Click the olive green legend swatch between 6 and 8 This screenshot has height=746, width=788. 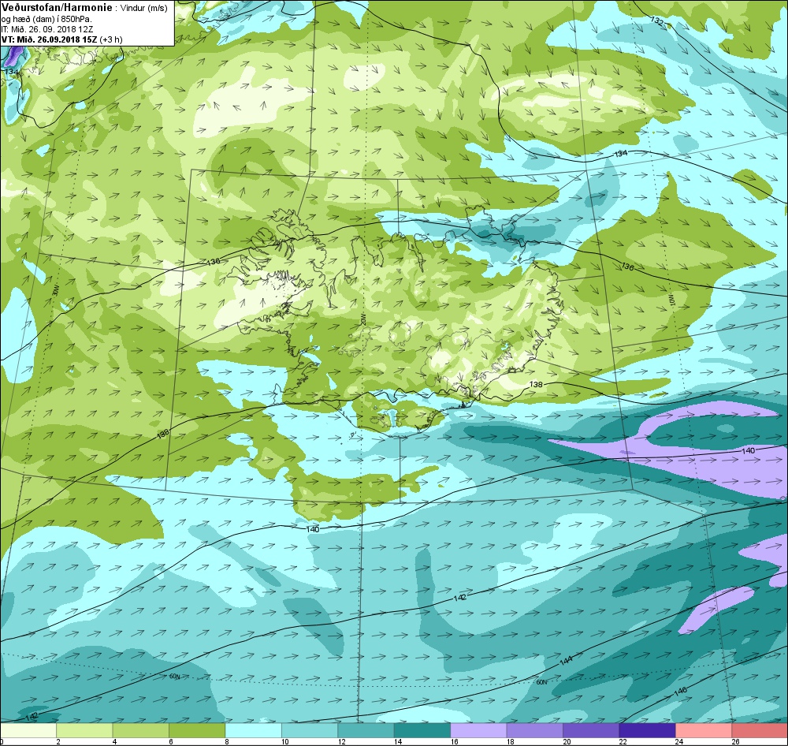(x=197, y=730)
